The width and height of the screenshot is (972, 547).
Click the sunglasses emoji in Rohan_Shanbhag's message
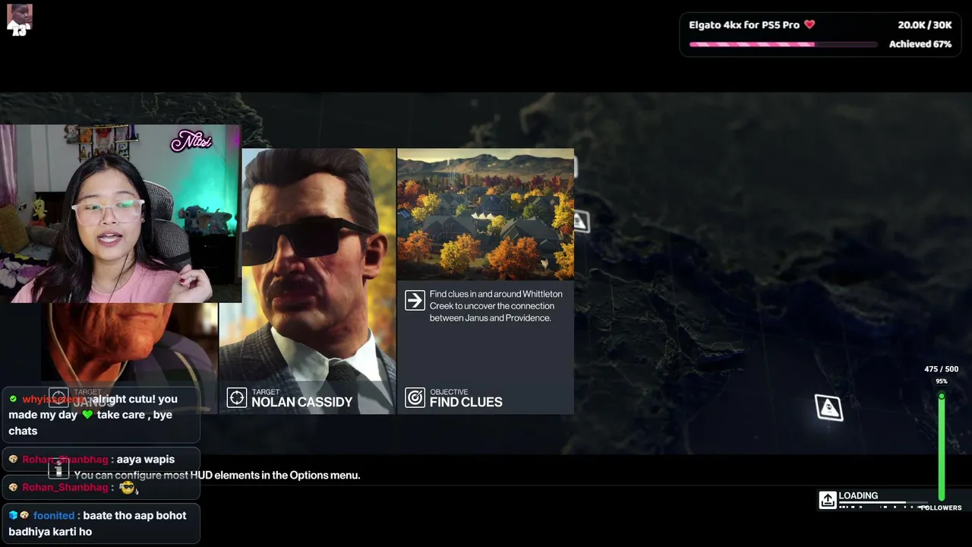click(x=128, y=488)
